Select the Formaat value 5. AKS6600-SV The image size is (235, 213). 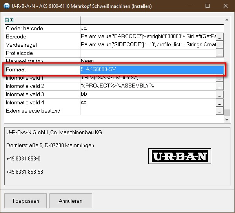point(152,69)
